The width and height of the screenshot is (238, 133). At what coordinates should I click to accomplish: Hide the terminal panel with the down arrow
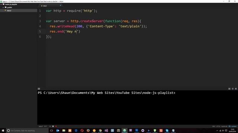(232, 89)
